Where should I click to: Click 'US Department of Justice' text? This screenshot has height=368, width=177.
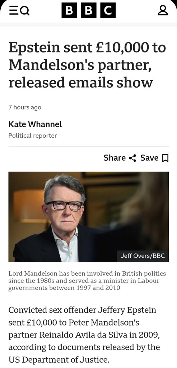[59, 359]
